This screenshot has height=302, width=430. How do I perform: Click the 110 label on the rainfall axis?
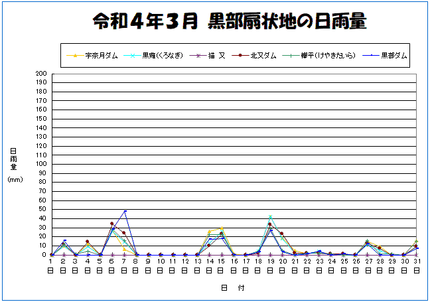41,155
